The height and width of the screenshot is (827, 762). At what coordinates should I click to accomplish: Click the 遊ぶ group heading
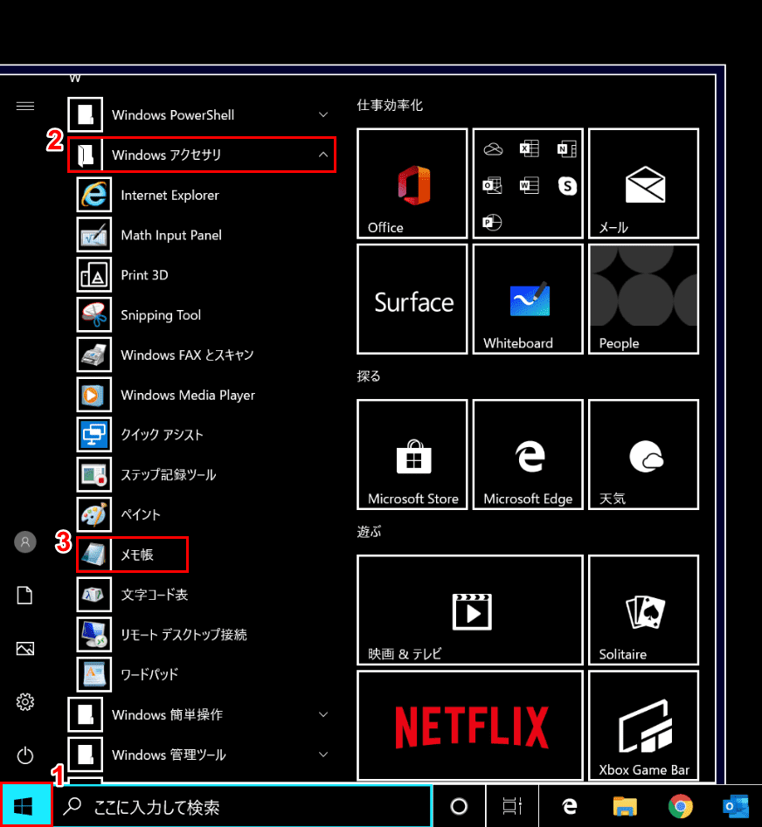tap(369, 532)
